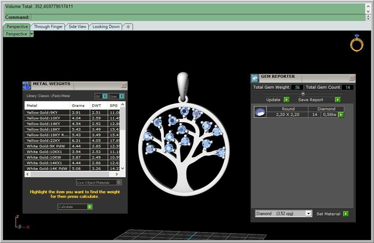
Task: Close the Metal Weights panel
Action: 123,85
